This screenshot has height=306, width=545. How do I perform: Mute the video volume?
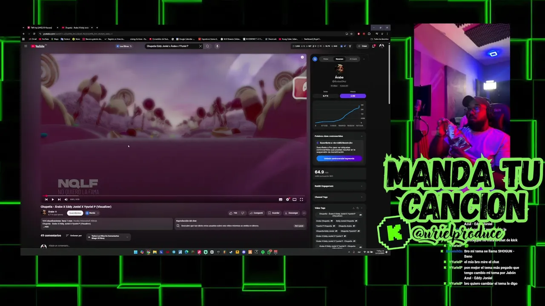66,199
